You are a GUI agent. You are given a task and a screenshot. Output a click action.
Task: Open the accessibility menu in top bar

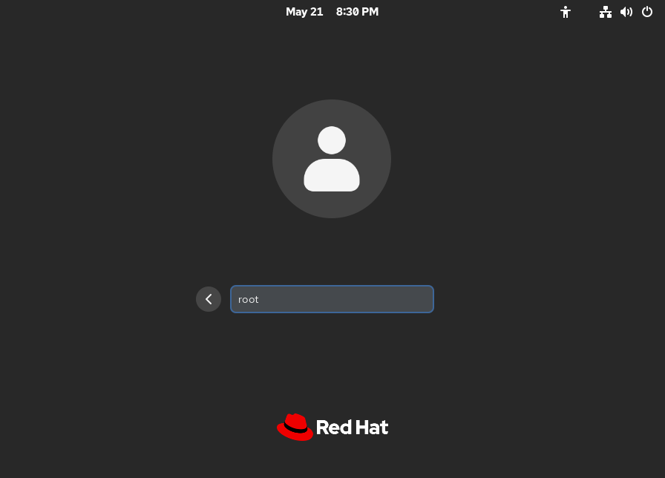tap(566, 12)
